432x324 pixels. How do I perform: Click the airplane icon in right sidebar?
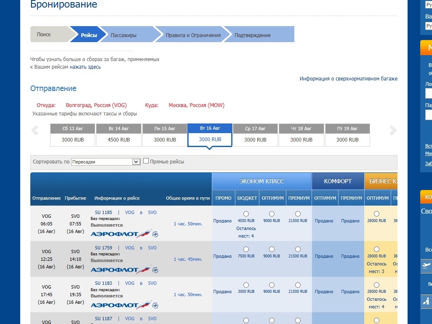click(426, 266)
